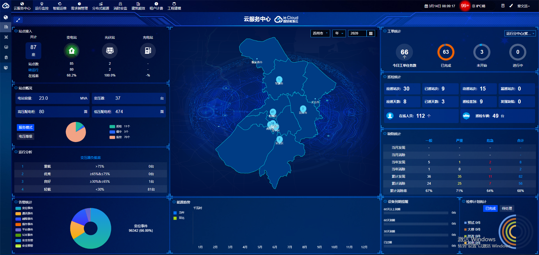This screenshot has height=255, width=539.
Task: Click the grid calendar icon next to 2020
Action: 371,33
